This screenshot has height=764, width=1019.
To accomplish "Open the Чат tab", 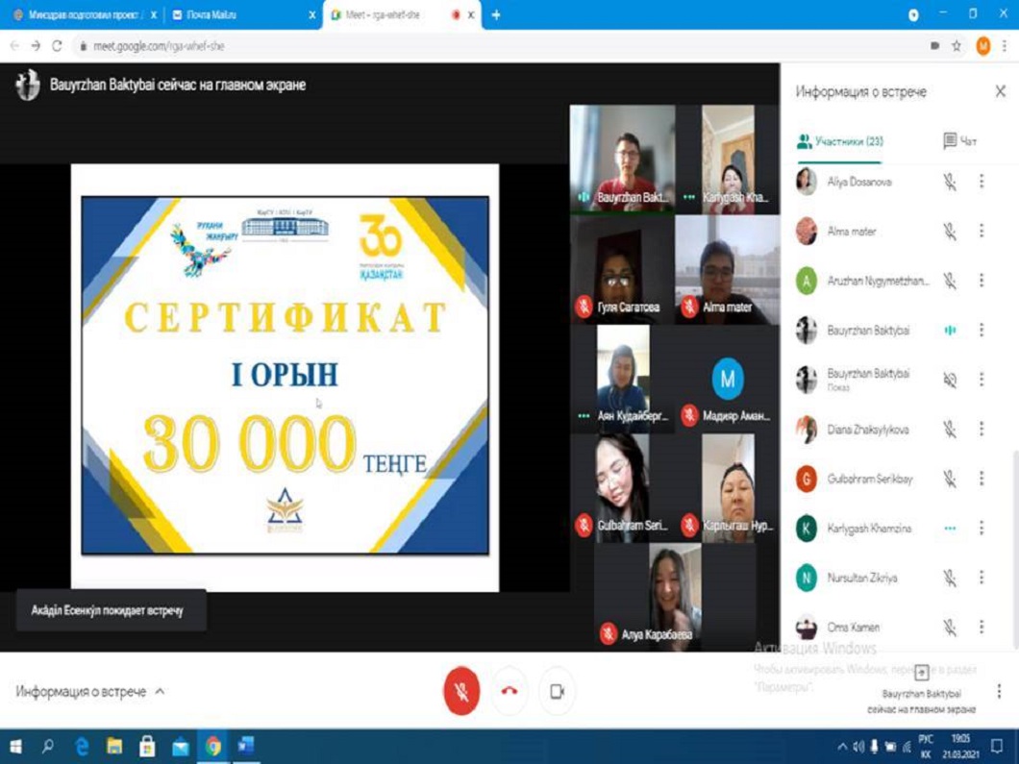I will pyautogui.click(x=959, y=141).
